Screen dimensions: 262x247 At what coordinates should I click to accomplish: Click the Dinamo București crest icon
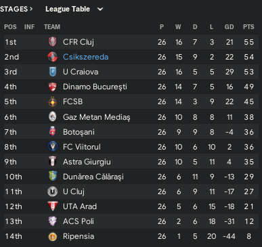53,87
